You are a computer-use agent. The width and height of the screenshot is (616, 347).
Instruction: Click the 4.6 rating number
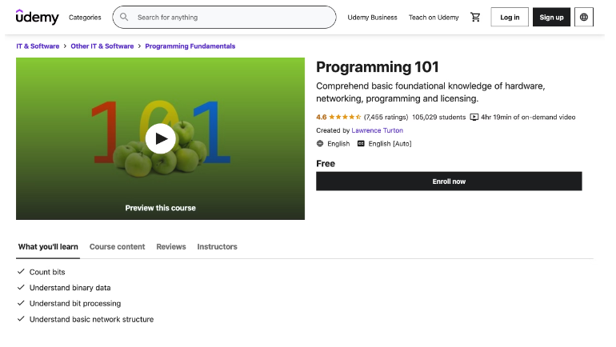322,117
